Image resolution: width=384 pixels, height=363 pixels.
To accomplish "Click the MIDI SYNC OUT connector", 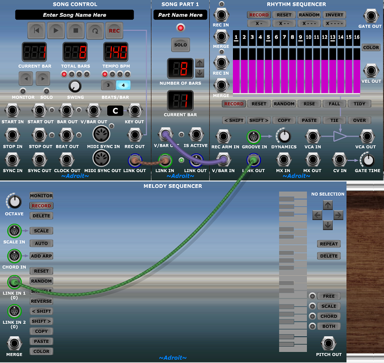I will click(x=101, y=158).
